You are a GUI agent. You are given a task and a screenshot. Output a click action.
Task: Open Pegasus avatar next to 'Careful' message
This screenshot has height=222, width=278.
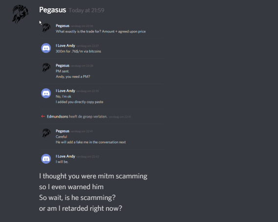[46, 133]
